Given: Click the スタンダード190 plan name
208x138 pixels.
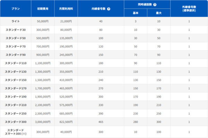Looking at the screenshot, I should (x=16, y=96).
